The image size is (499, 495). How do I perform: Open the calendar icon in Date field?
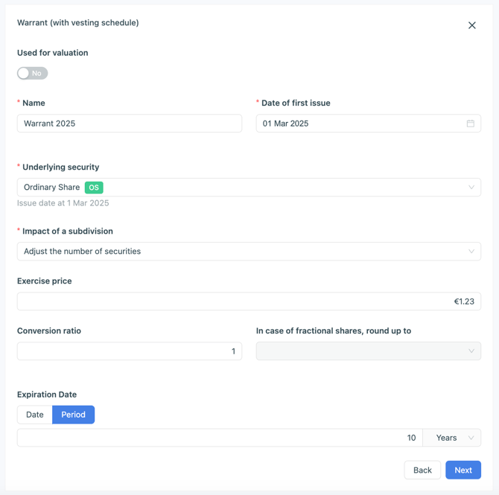point(471,124)
